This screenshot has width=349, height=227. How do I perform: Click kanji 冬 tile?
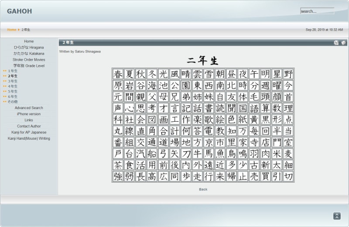pos(152,74)
